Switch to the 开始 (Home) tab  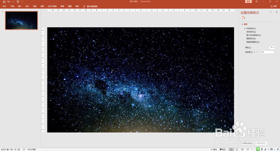tap(12, 6)
